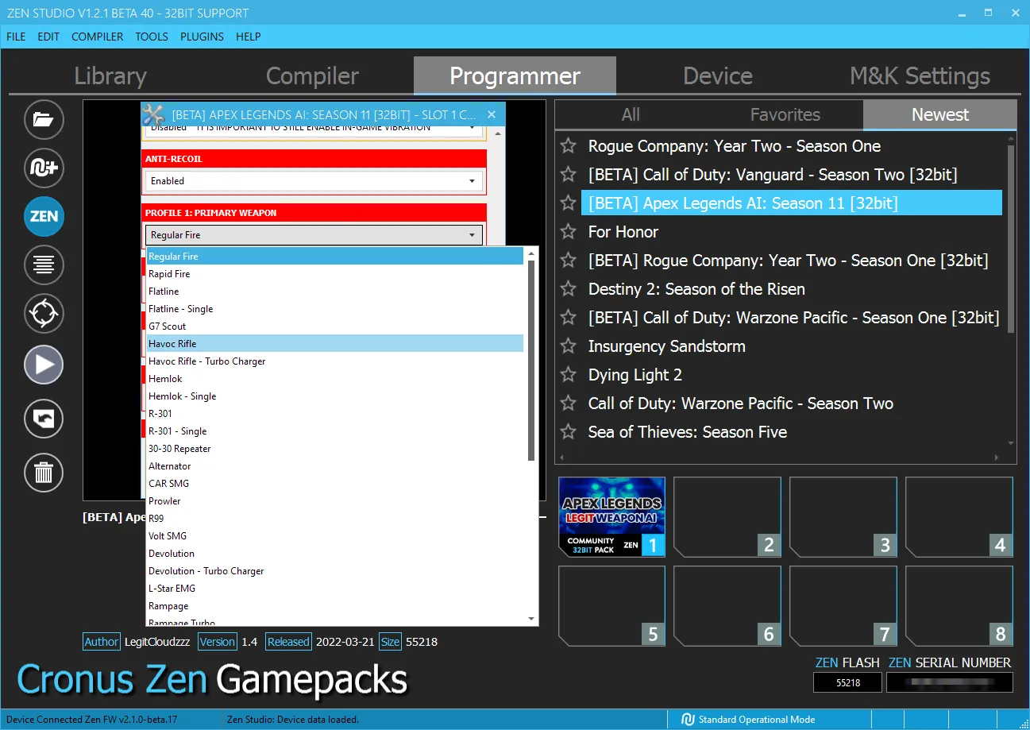Select the Apex Legends slot 1 thumbnail
The image size is (1030, 730).
point(611,516)
